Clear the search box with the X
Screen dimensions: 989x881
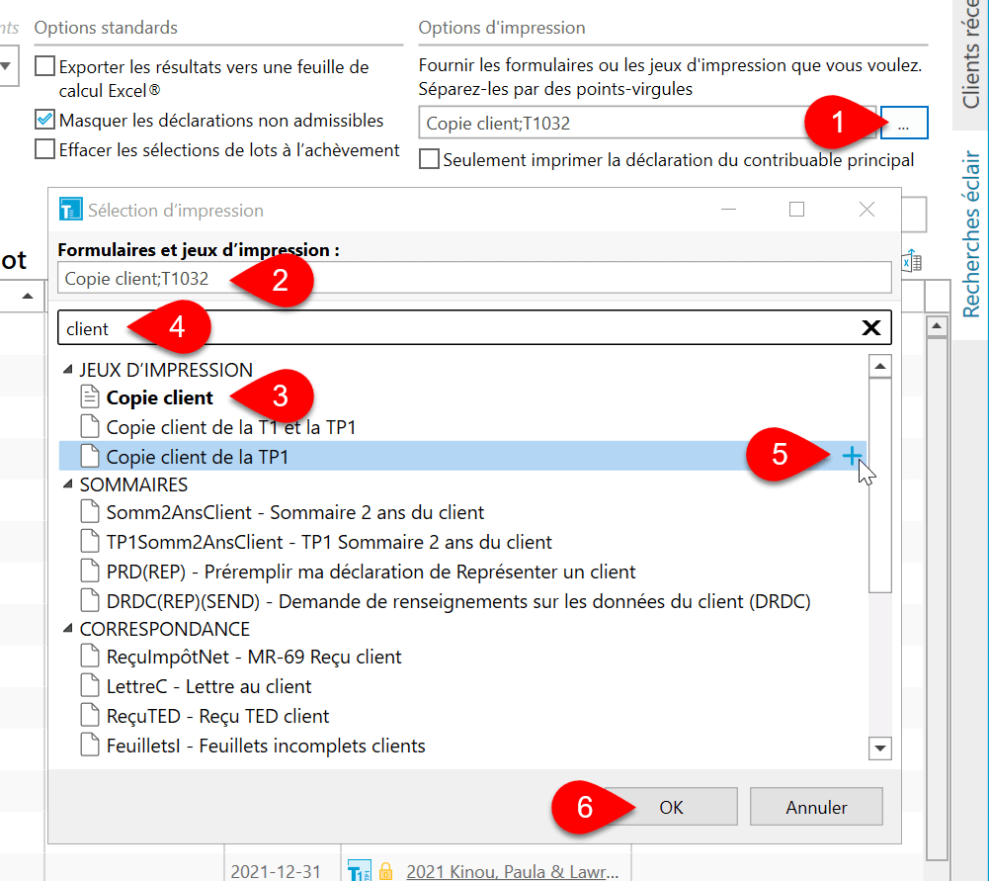click(871, 327)
